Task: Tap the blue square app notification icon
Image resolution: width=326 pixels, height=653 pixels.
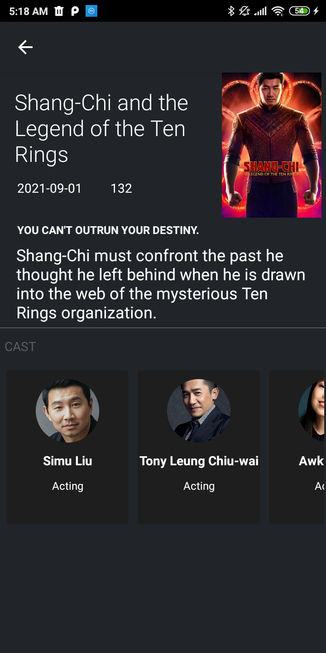Action: (91, 11)
